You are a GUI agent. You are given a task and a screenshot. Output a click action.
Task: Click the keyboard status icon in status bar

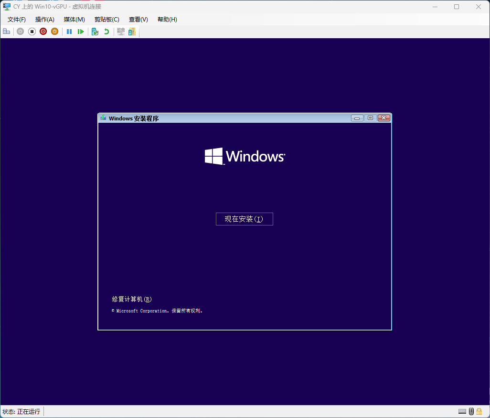[462, 411]
